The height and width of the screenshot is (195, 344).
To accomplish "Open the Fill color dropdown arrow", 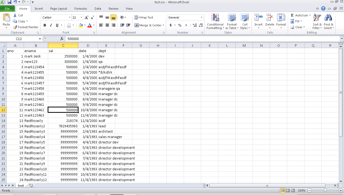I will (x=85, y=25).
